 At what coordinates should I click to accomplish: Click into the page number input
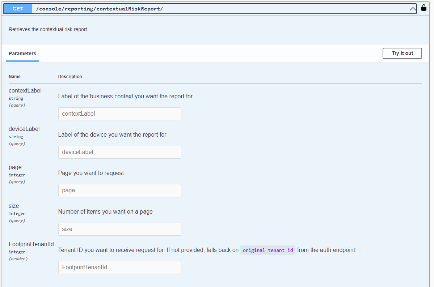pos(119,190)
